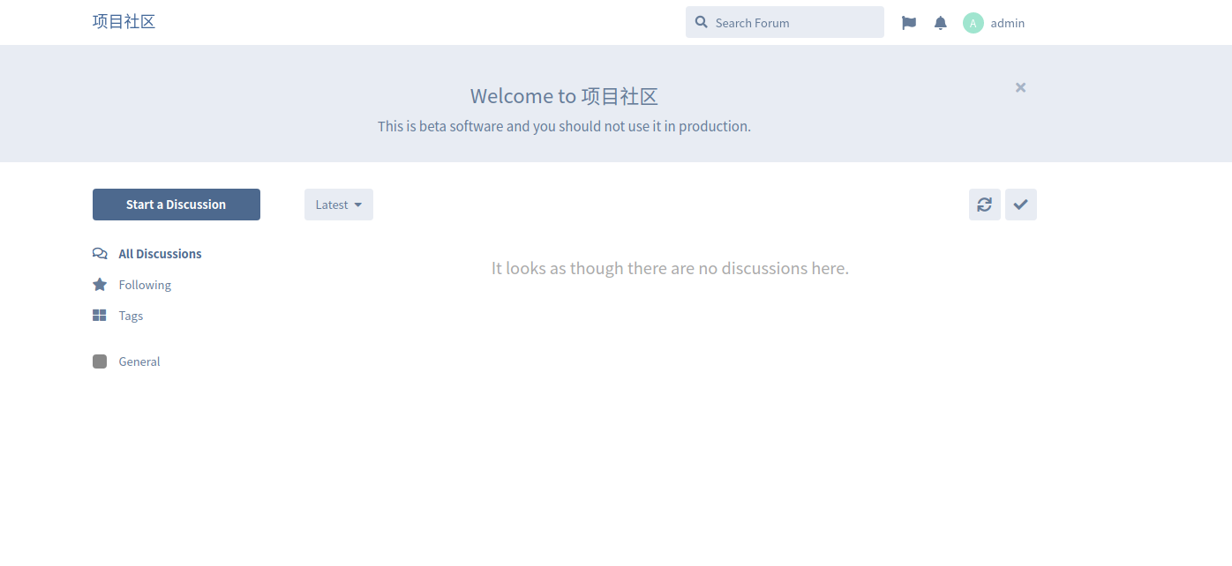
Task: Click the grid icon beside Tags
Action: [x=100, y=316]
